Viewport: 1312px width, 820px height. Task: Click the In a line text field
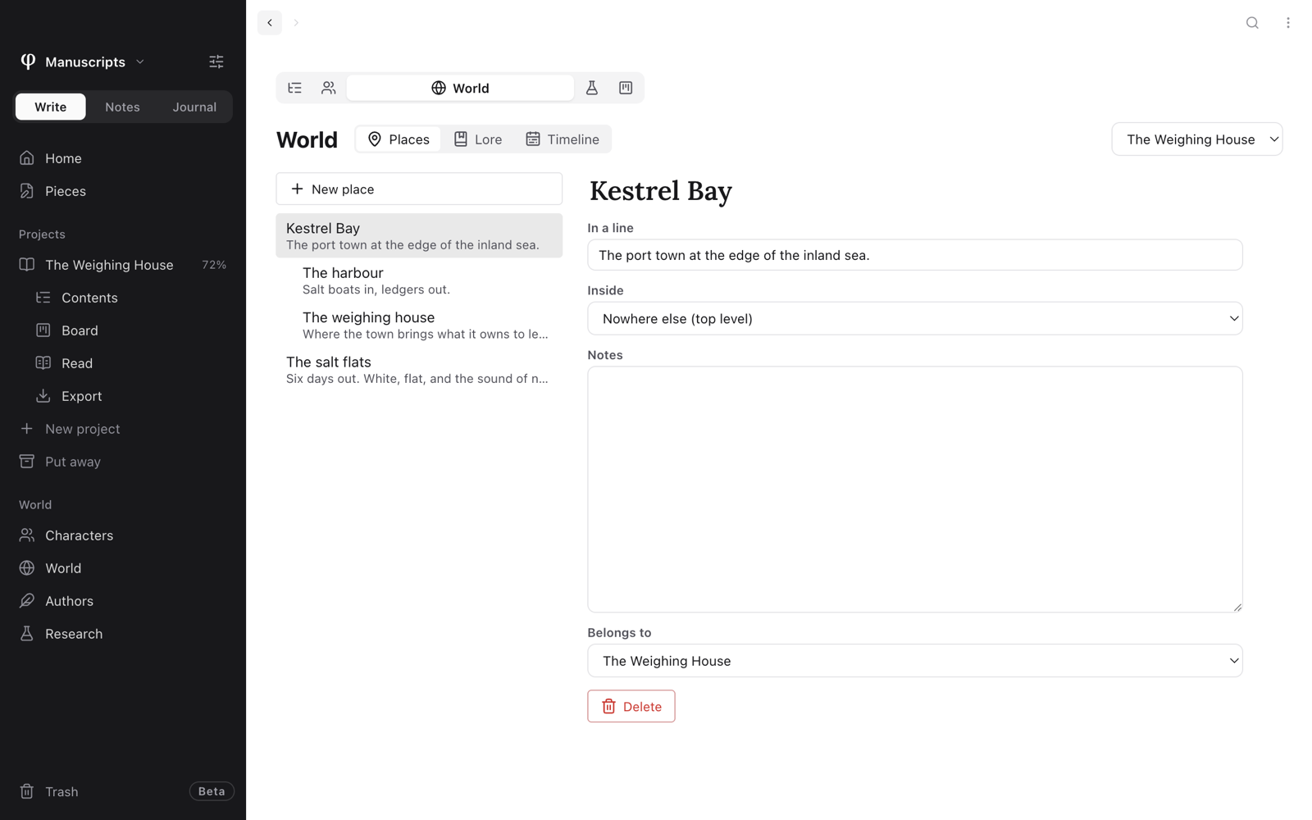(915, 255)
